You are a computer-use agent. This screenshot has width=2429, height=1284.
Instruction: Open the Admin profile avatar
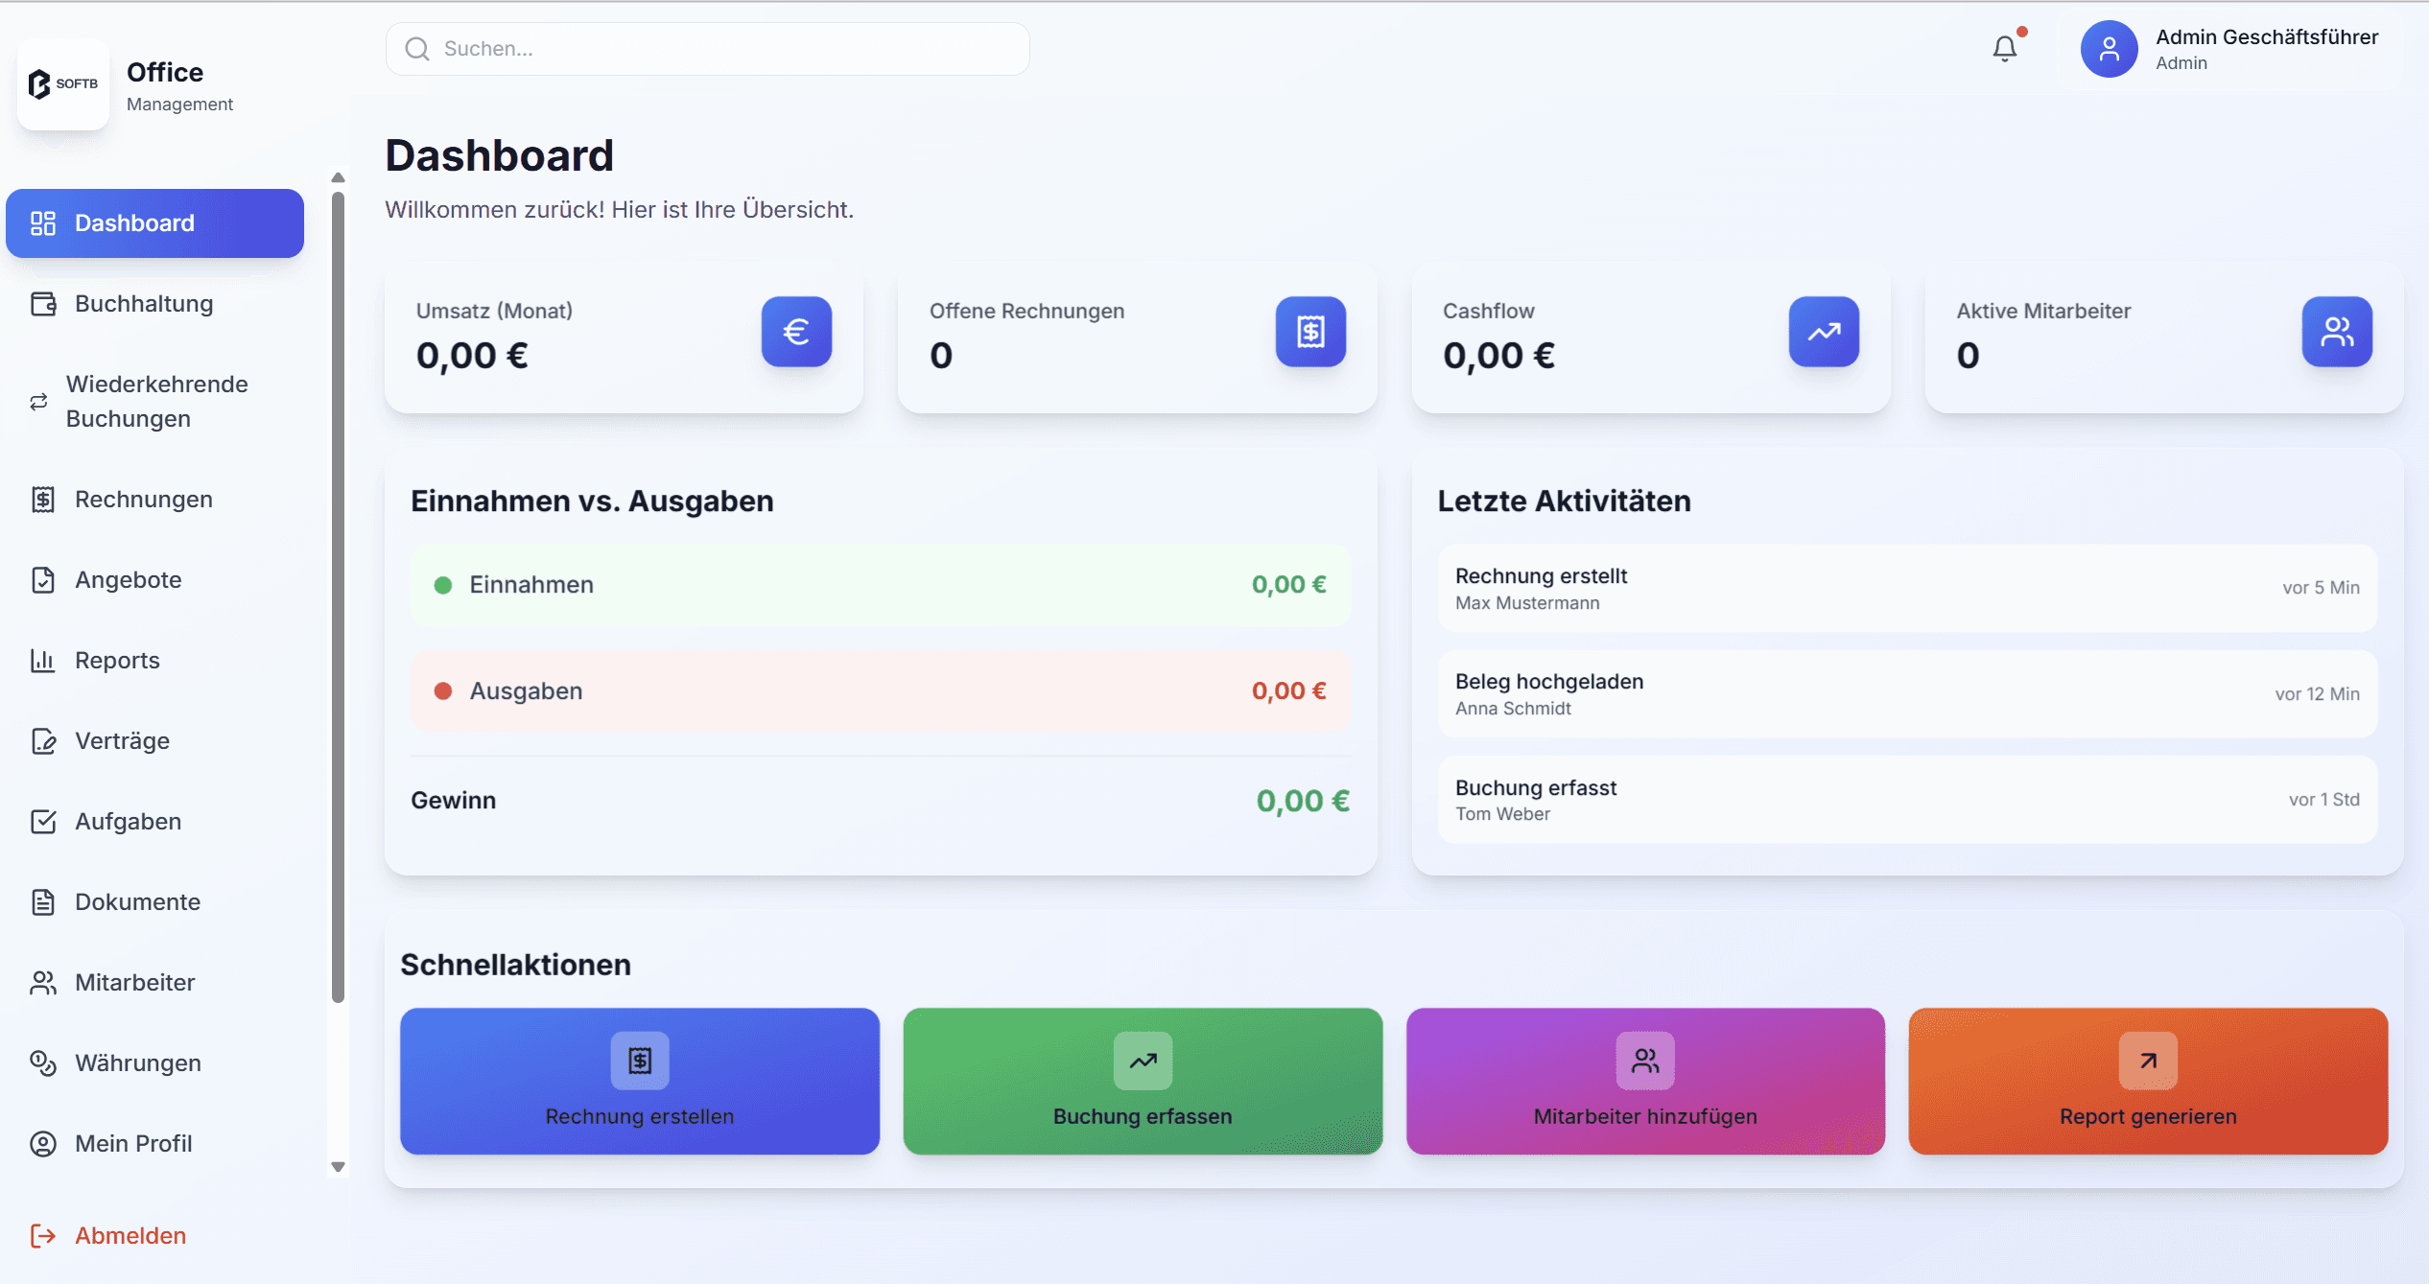[2109, 48]
